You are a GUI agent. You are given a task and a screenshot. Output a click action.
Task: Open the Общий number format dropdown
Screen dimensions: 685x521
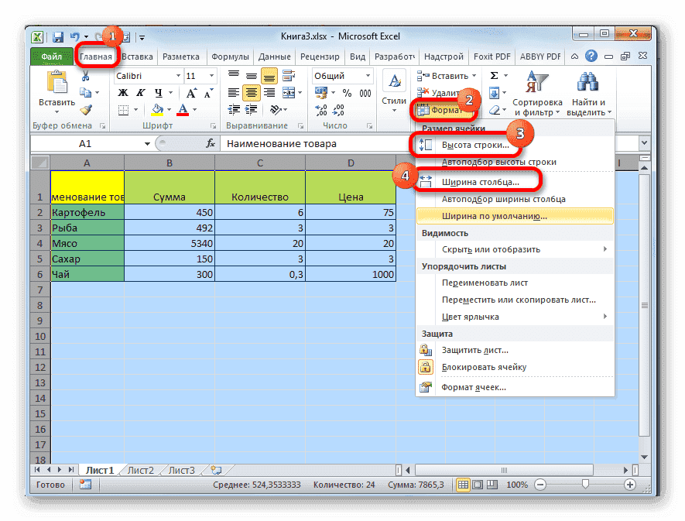click(368, 76)
